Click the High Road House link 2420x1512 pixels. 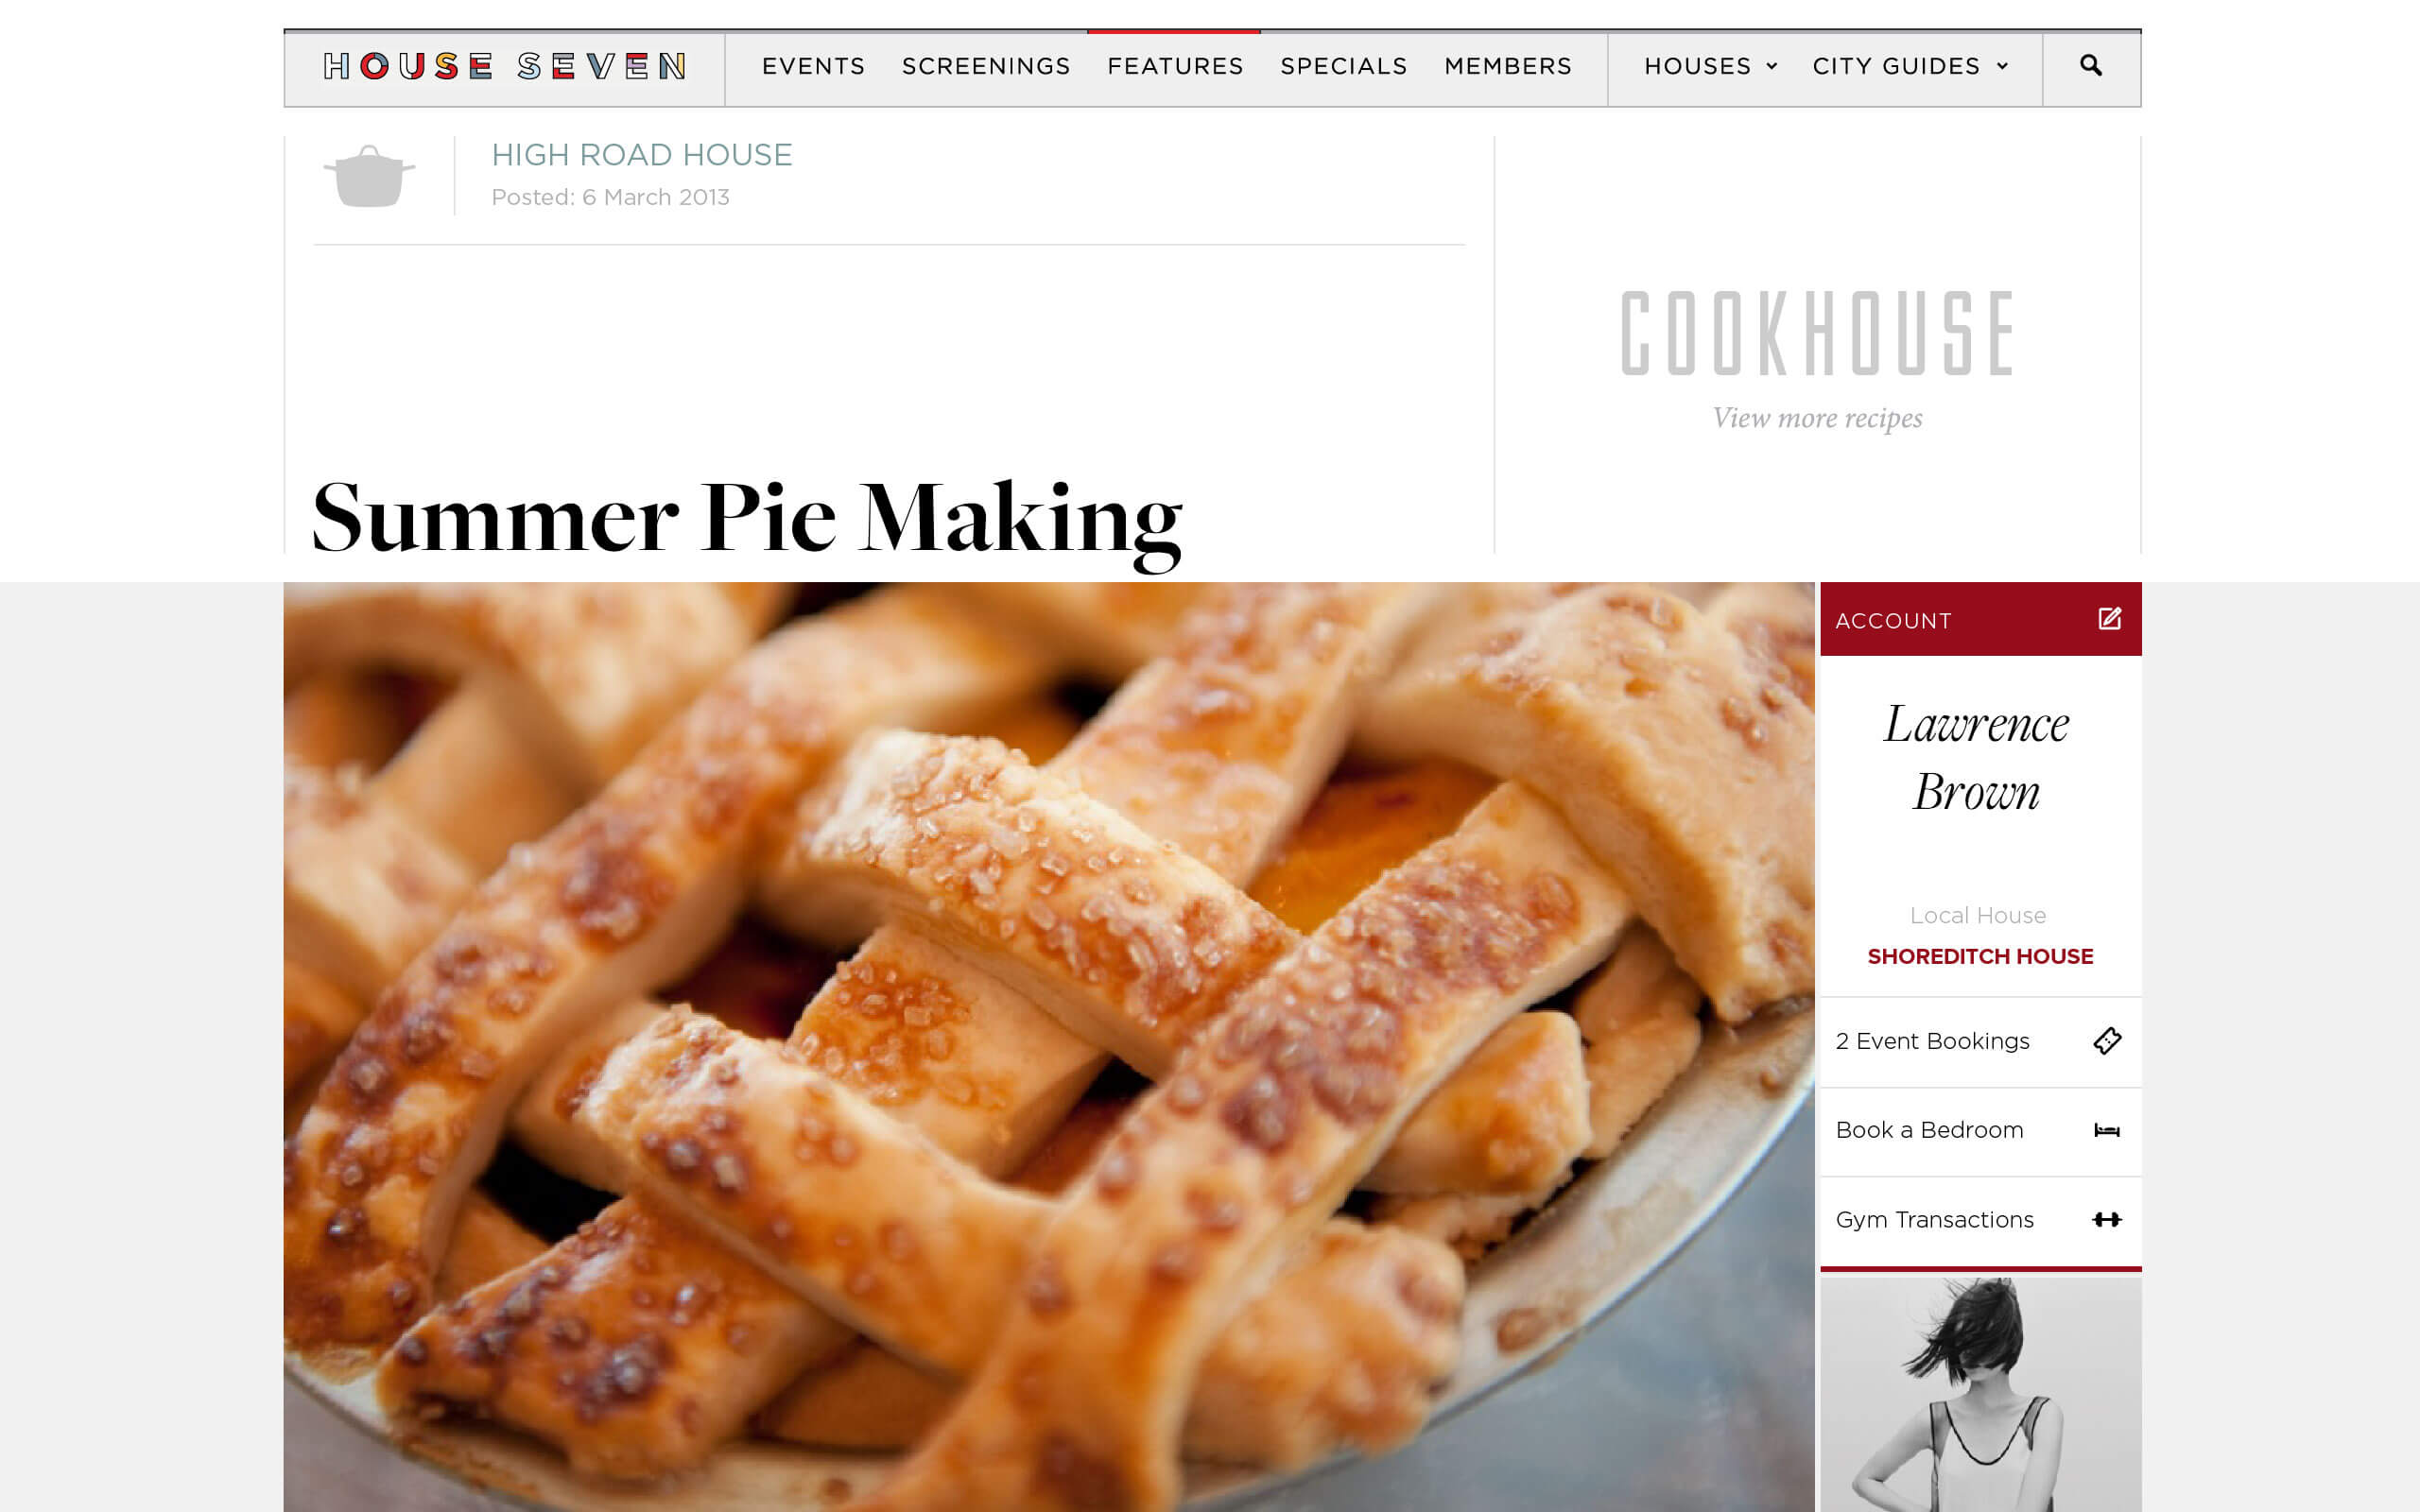tap(642, 155)
